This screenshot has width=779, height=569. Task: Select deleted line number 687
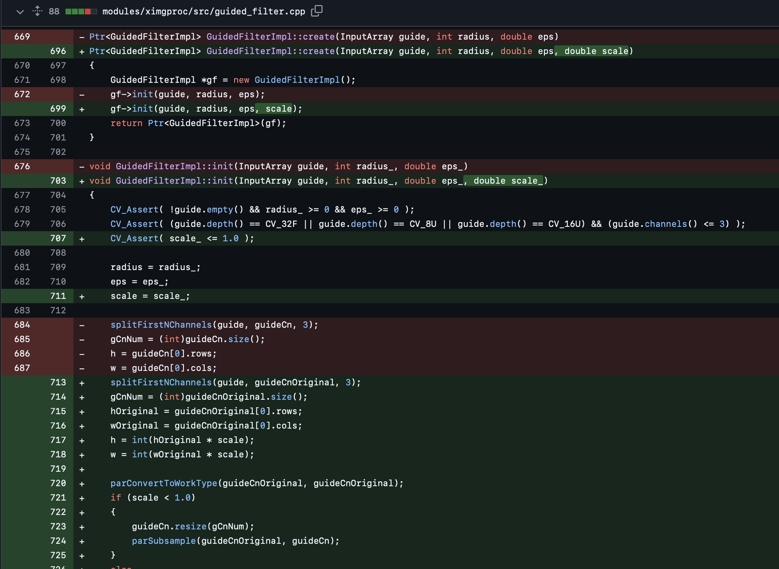coord(22,368)
